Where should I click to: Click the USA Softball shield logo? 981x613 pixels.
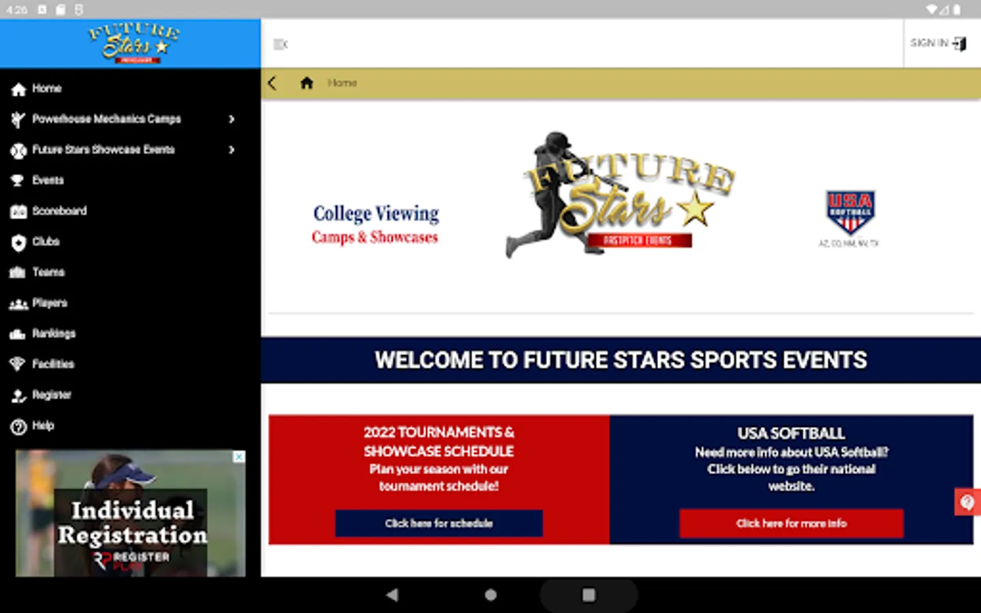850,213
